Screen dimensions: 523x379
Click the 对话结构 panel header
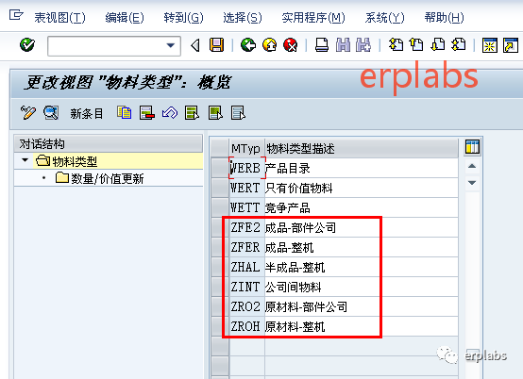click(x=109, y=144)
